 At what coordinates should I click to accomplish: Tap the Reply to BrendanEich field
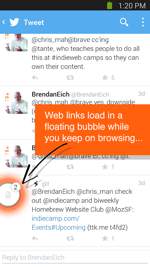click(75, 257)
